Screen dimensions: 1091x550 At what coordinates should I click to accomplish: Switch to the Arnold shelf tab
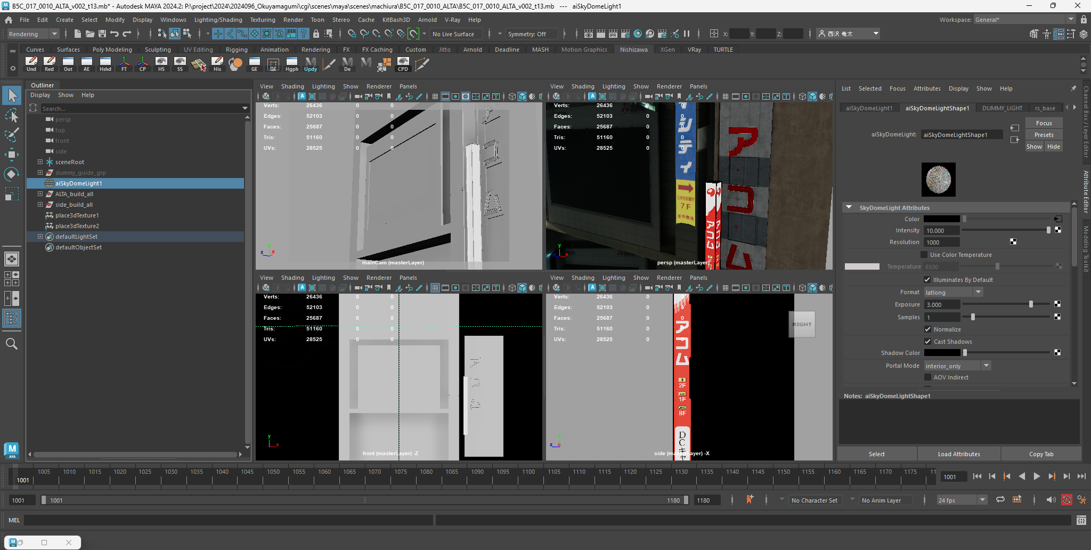pos(472,50)
